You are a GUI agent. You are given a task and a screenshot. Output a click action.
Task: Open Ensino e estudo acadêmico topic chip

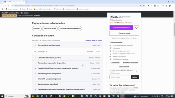[70, 29]
